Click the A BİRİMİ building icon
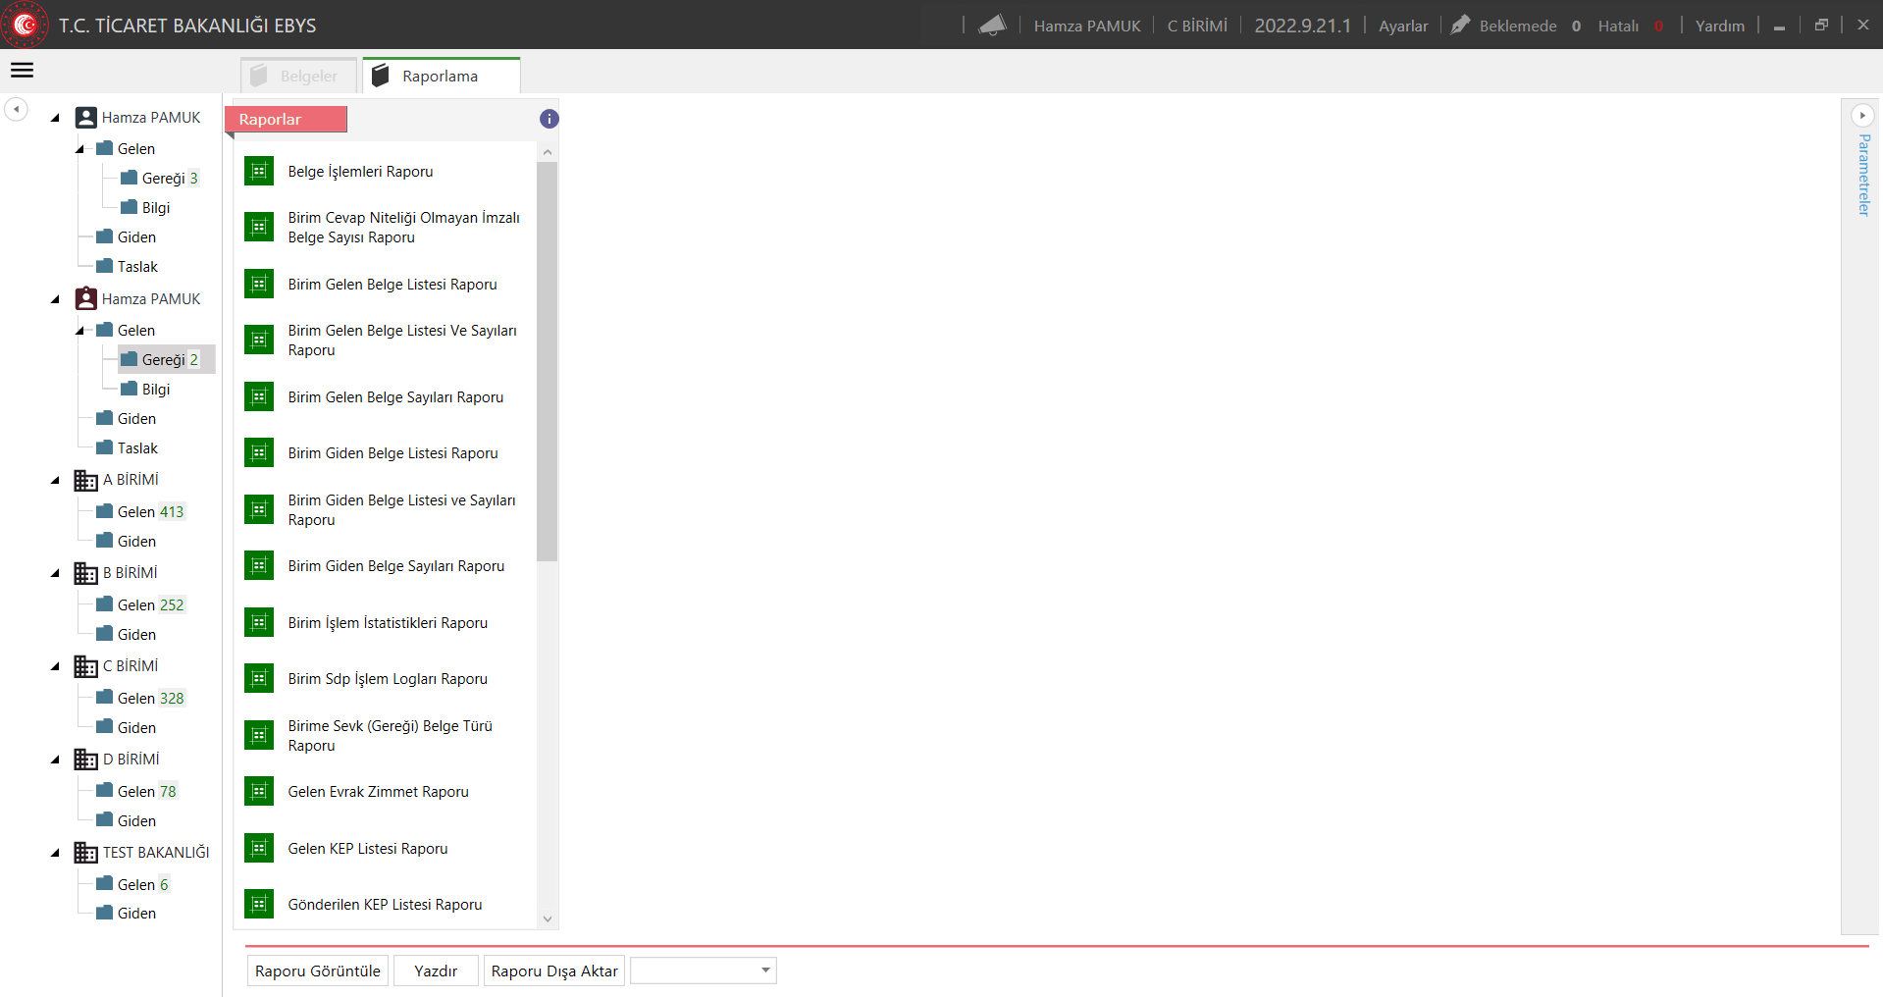Image resolution: width=1883 pixels, height=997 pixels. pos(86,480)
